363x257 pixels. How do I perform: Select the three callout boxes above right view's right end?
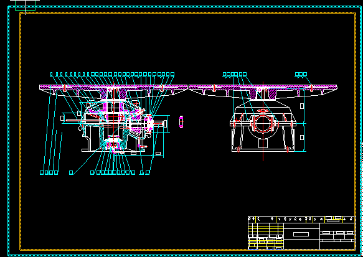coord(301,74)
